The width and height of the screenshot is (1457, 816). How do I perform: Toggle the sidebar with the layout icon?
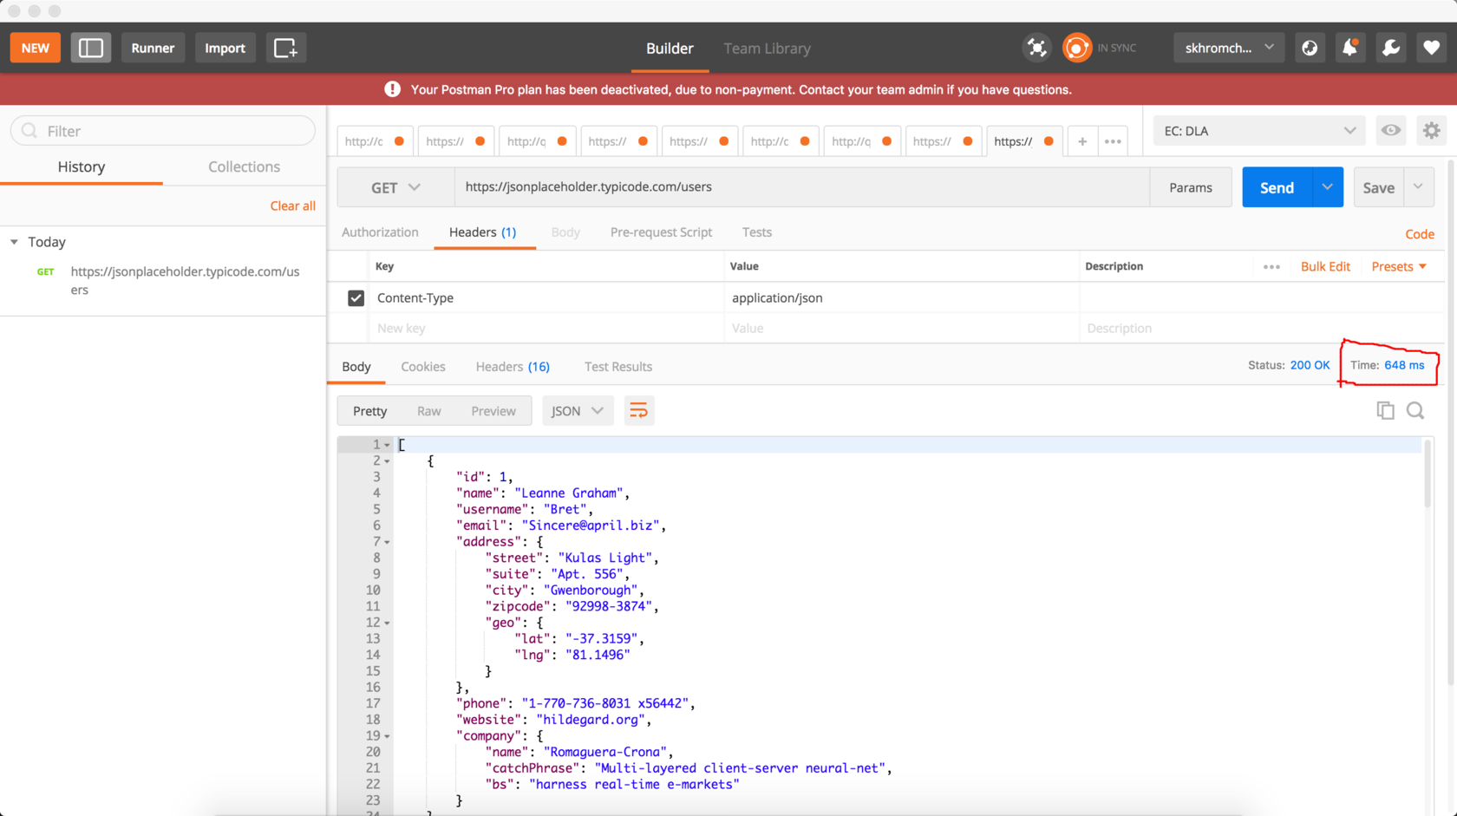91,48
